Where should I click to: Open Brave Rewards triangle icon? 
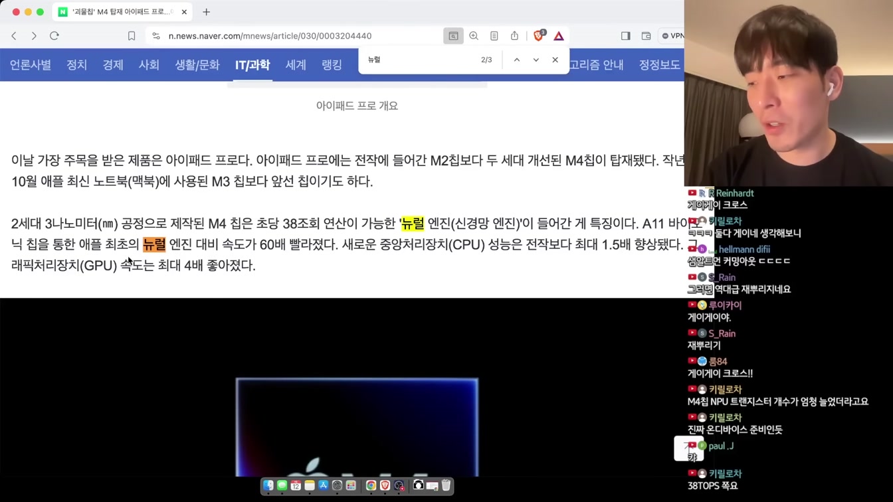(x=559, y=36)
